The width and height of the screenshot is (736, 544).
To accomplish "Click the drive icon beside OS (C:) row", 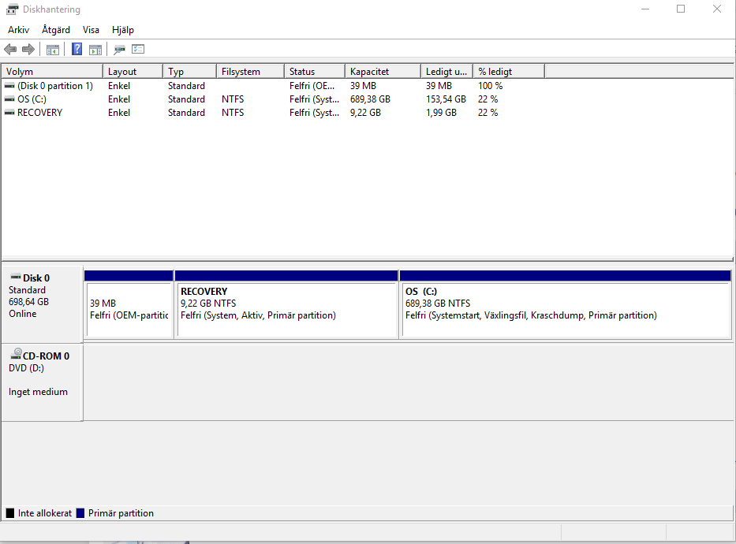I will pyautogui.click(x=9, y=99).
